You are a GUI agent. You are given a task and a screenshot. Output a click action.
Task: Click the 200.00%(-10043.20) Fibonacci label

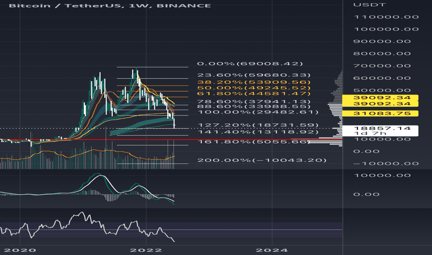pos(262,160)
